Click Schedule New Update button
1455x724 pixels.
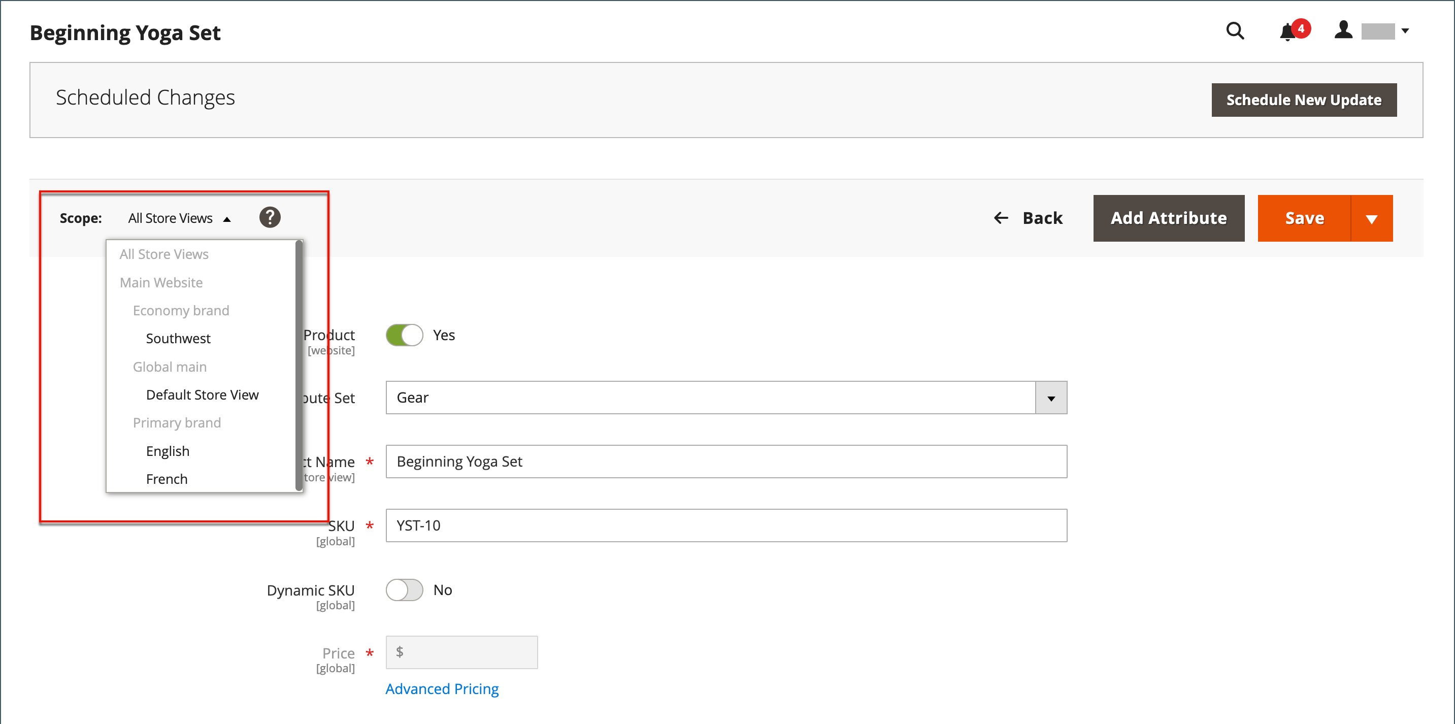1304,100
